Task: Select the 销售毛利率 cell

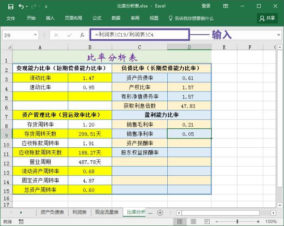Action: pyautogui.click(x=140, y=124)
